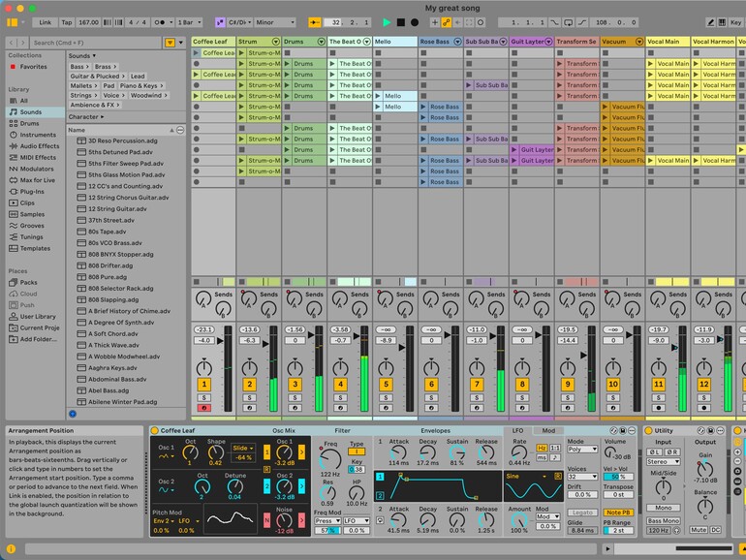Image resolution: width=746 pixels, height=560 pixels.
Task: Open User Library in Places
Action: (38, 317)
